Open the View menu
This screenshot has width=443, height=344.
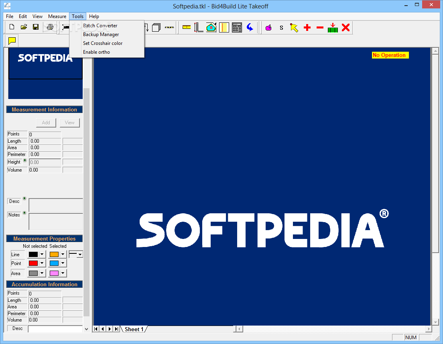(x=37, y=16)
